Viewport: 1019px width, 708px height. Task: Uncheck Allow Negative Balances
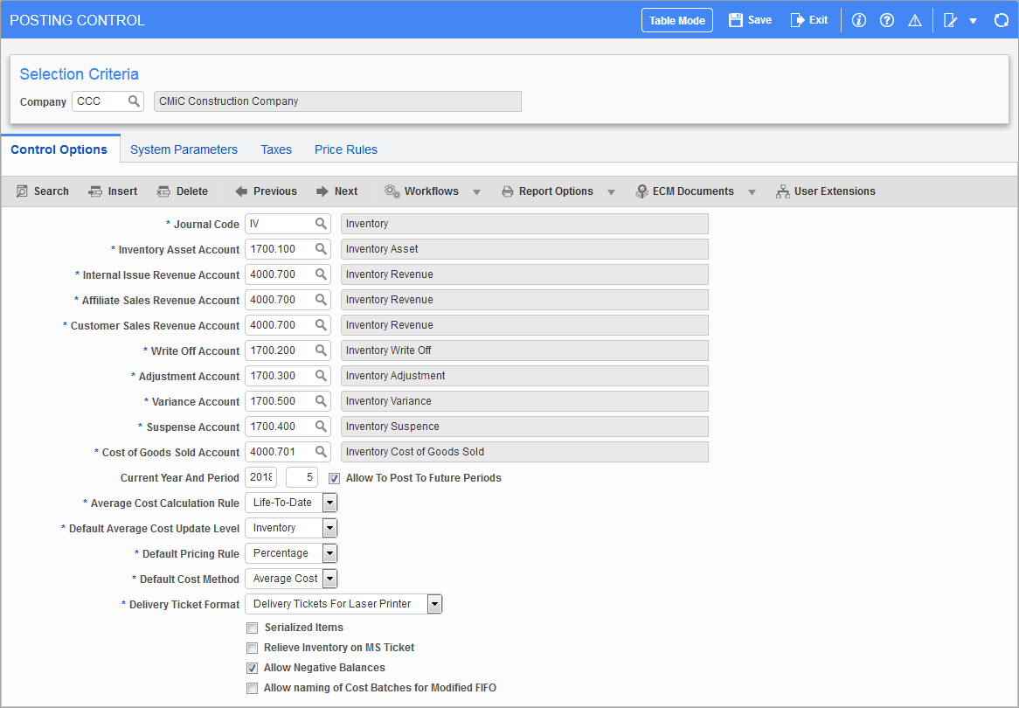click(252, 668)
